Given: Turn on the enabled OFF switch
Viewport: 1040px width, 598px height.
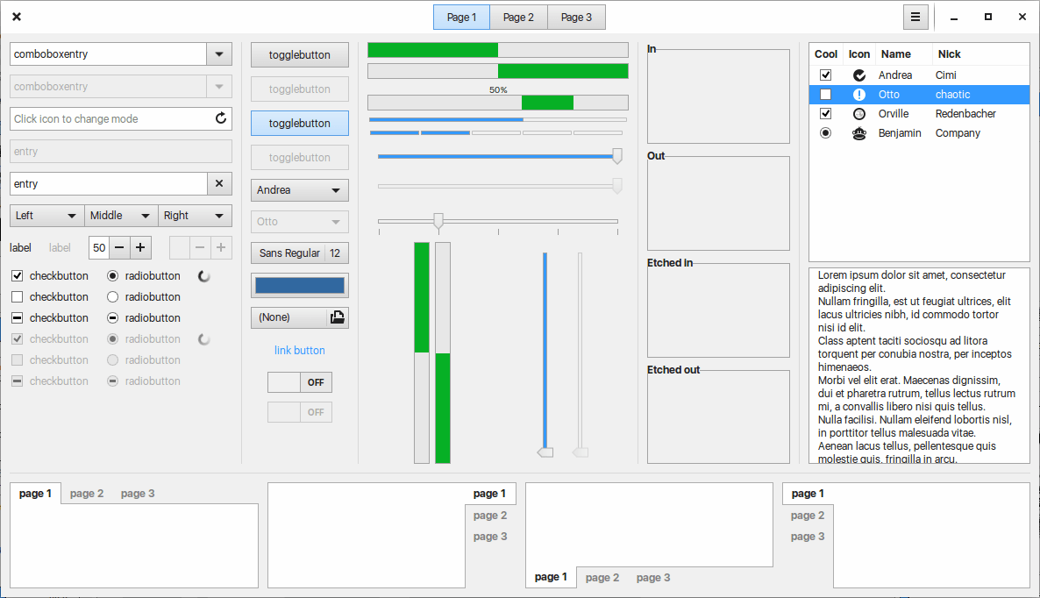Looking at the screenshot, I should (300, 382).
